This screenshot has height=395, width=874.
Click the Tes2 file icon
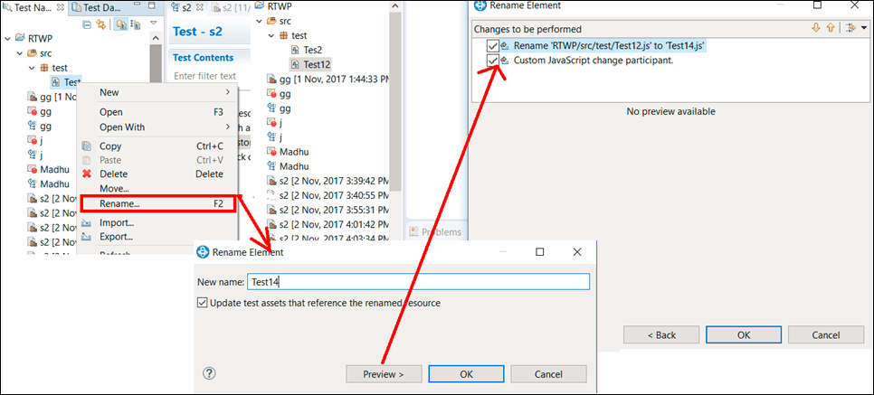296,50
